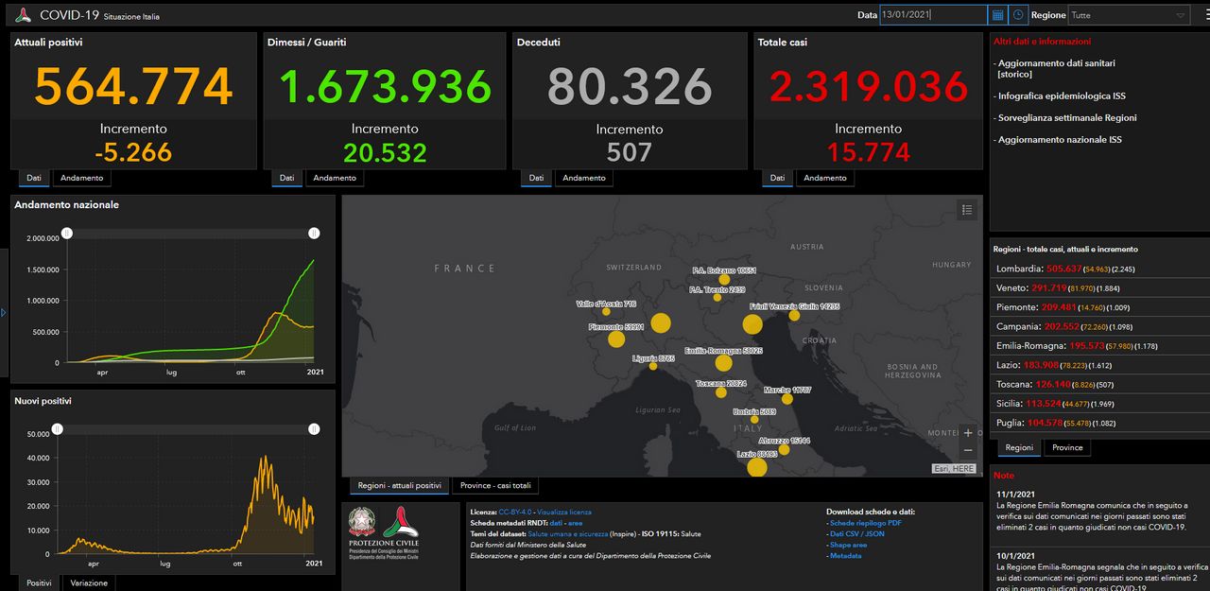
Task: Open Infografica epidemiologica ISS link
Action: pos(1061,96)
